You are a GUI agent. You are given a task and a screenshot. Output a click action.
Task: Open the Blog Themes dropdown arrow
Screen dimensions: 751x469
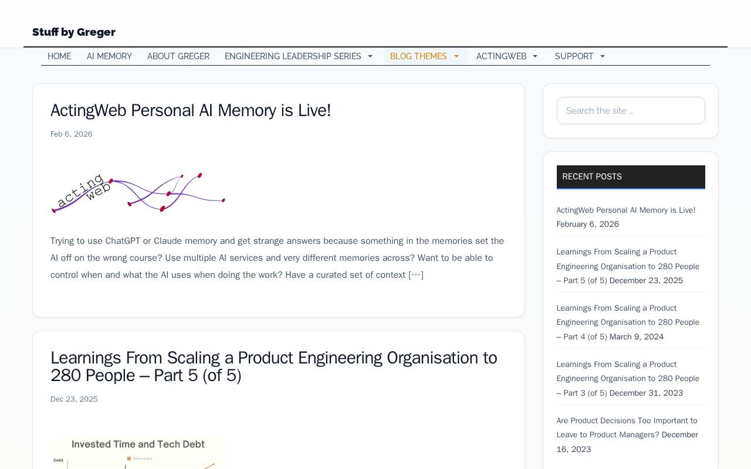456,57
